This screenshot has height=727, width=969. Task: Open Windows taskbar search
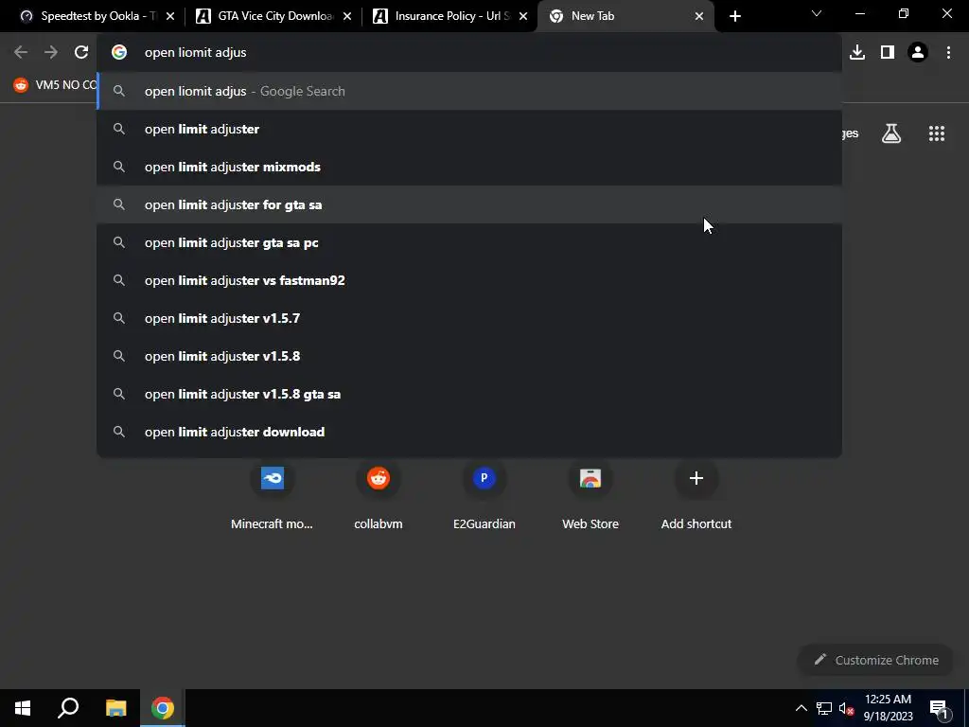pos(68,708)
